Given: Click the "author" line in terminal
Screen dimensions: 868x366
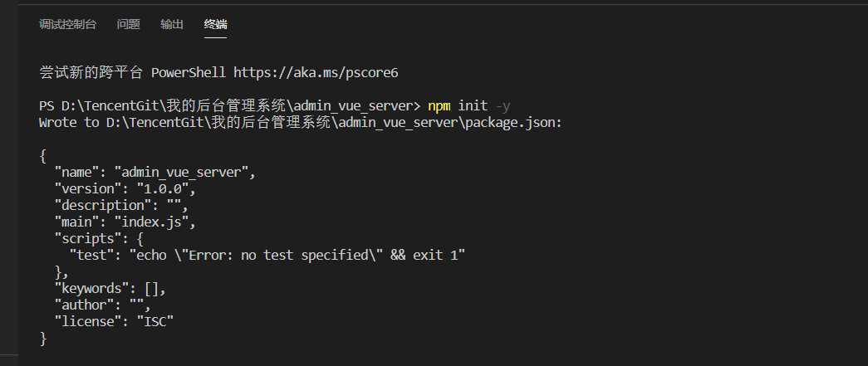Looking at the screenshot, I should [x=102, y=305].
